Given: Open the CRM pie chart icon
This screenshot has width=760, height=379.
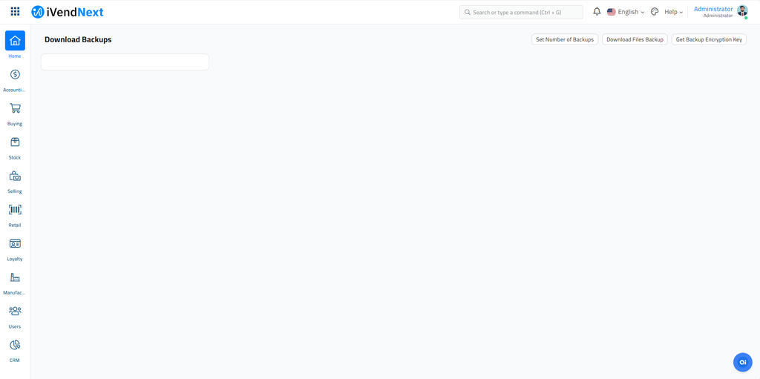Looking at the screenshot, I should point(15,345).
